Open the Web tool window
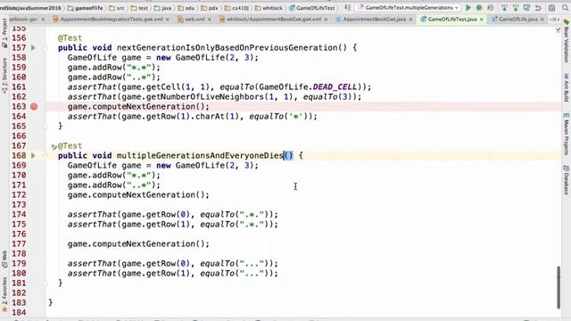 pyautogui.click(x=4, y=259)
